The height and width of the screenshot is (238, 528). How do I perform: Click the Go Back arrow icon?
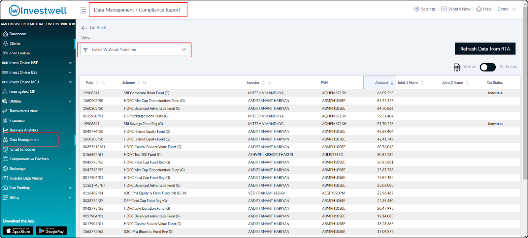[84, 28]
